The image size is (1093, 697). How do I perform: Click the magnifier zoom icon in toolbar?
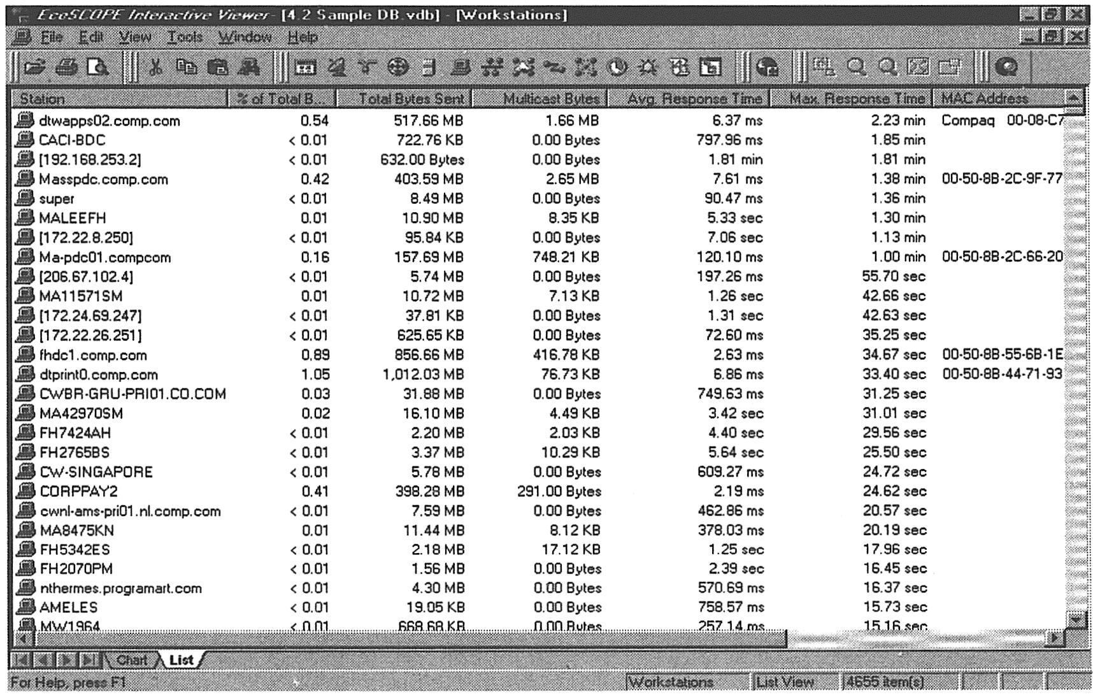coord(857,68)
